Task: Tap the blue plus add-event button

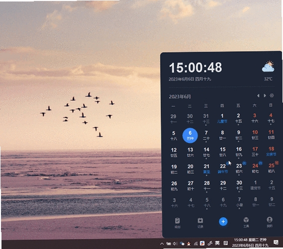Action: coord(223,221)
